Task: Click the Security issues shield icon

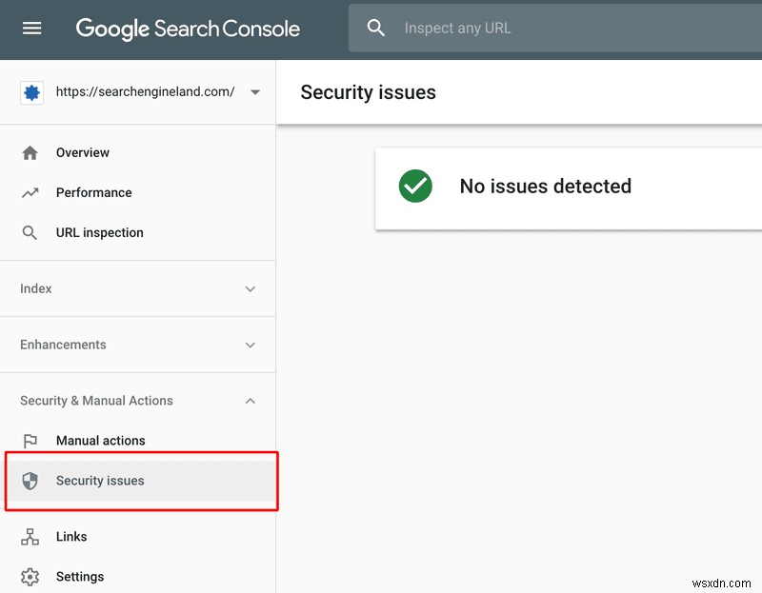Action: [30, 481]
